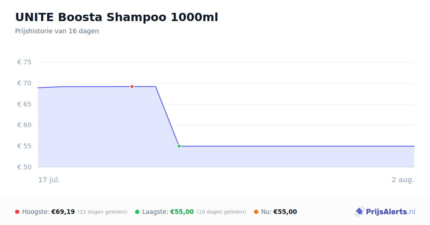The height and width of the screenshot is (225, 430).
Task: Open the PrijsAlerts.nl brand link
Action: (x=385, y=212)
